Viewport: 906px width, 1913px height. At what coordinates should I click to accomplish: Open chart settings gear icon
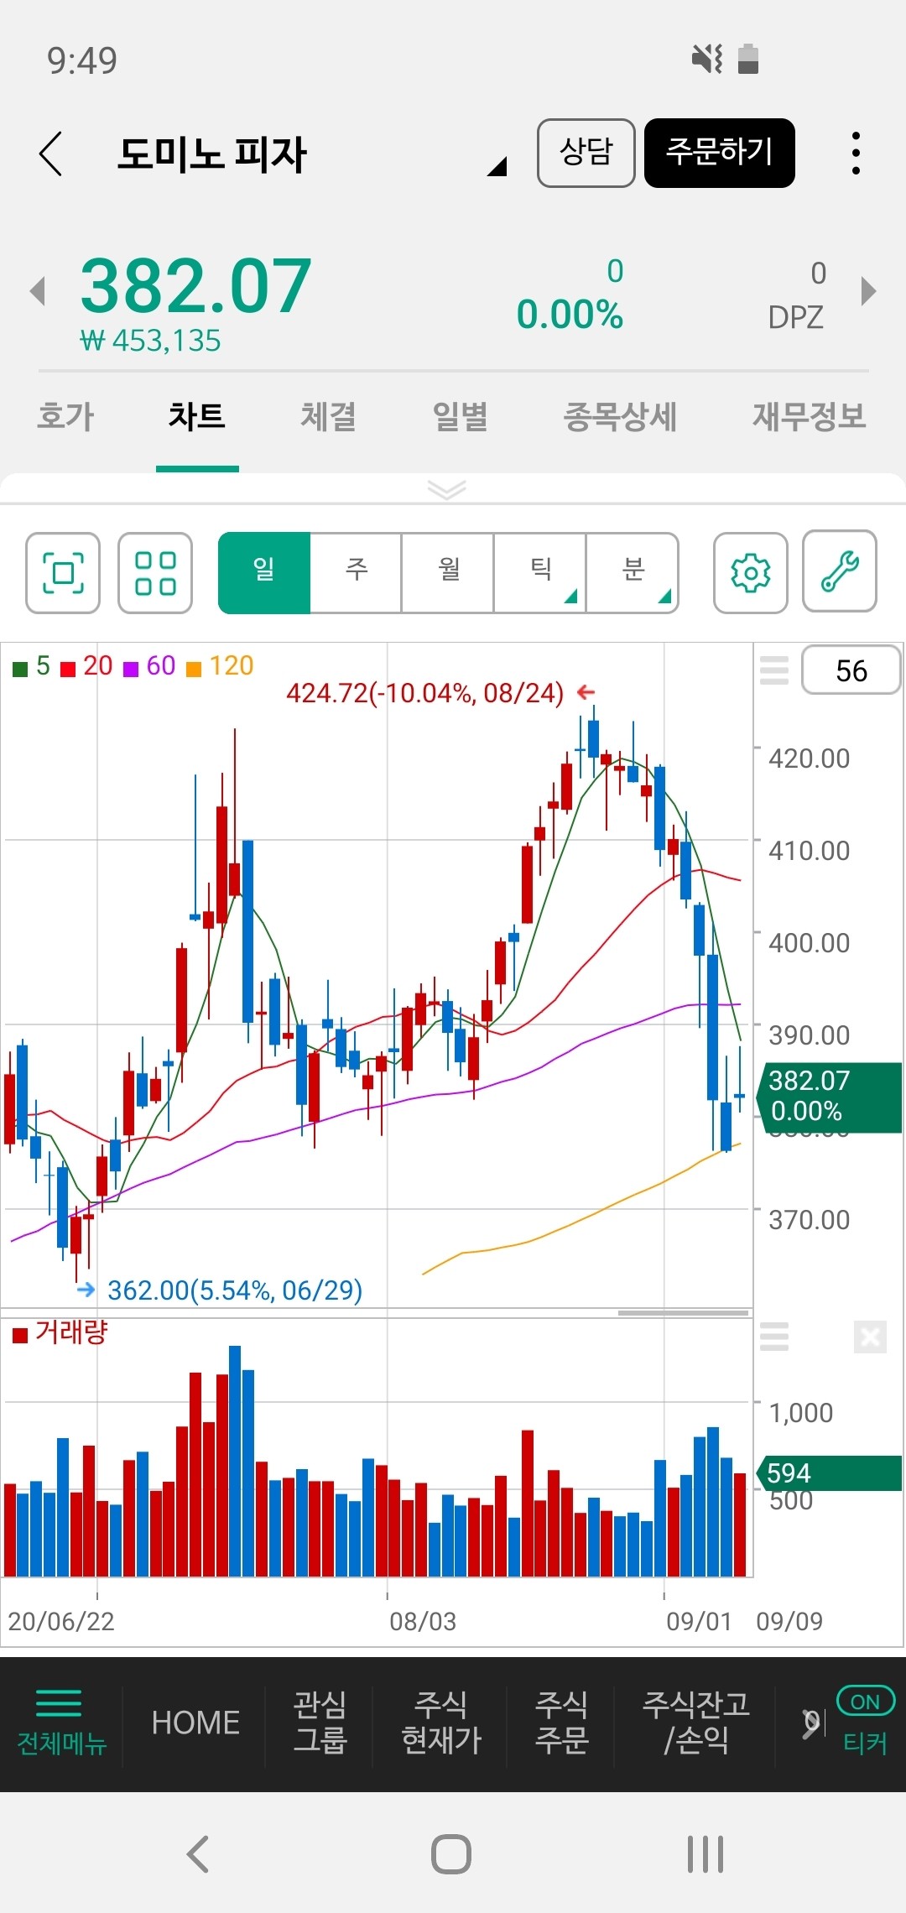point(750,573)
